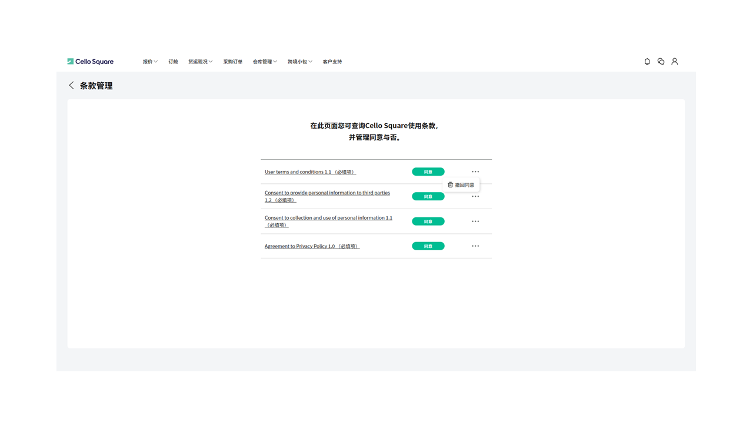Image resolution: width=753 pixels, height=423 pixels.
Task: Open more options for collection and use consent
Action: 475,221
